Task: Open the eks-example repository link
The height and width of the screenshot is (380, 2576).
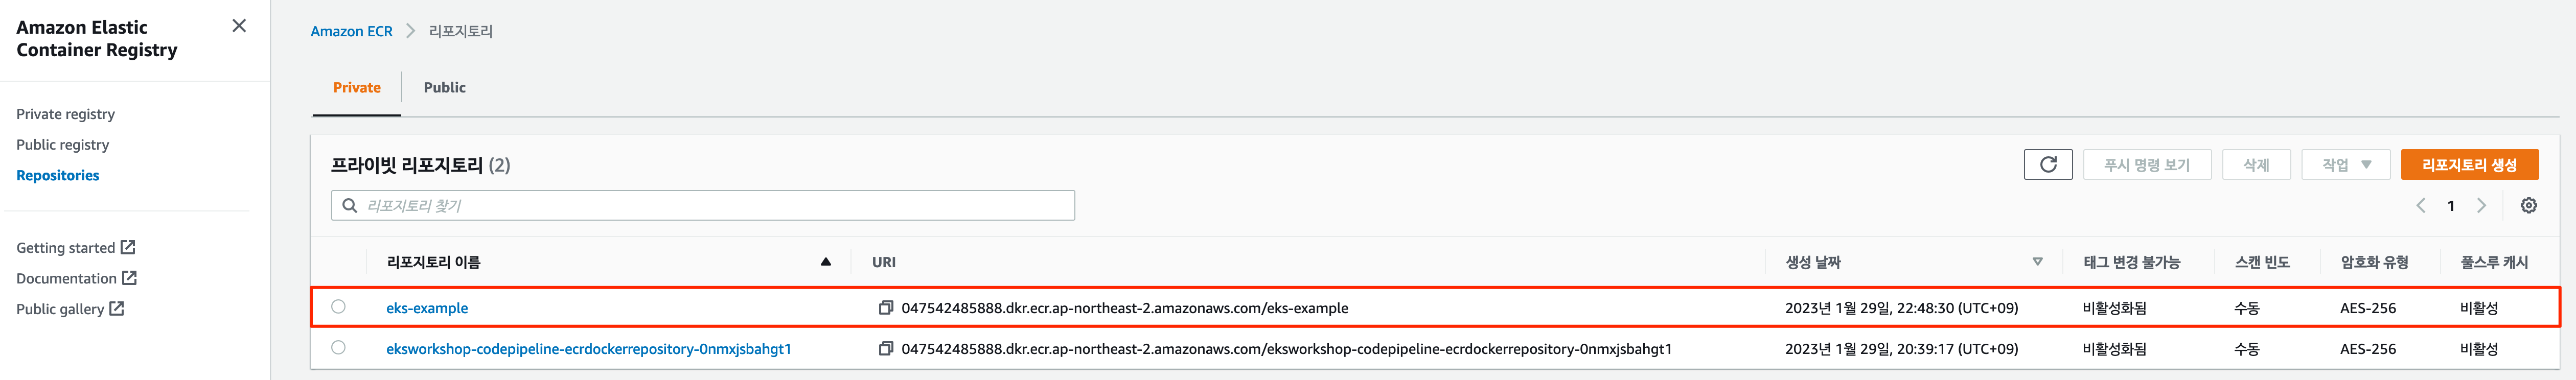Action: (427, 308)
